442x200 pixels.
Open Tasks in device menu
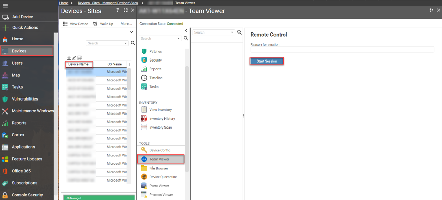tap(154, 87)
